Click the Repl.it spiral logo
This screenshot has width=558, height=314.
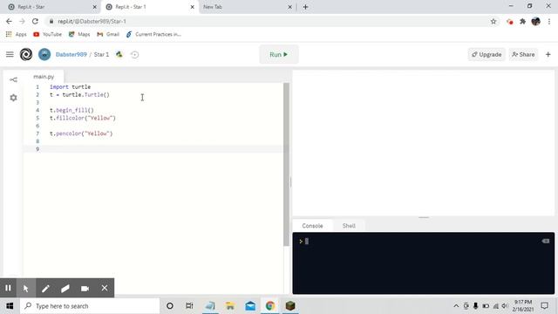[26, 54]
